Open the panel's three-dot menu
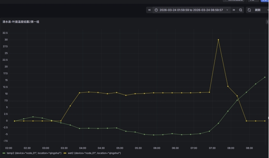 click(267, 22)
